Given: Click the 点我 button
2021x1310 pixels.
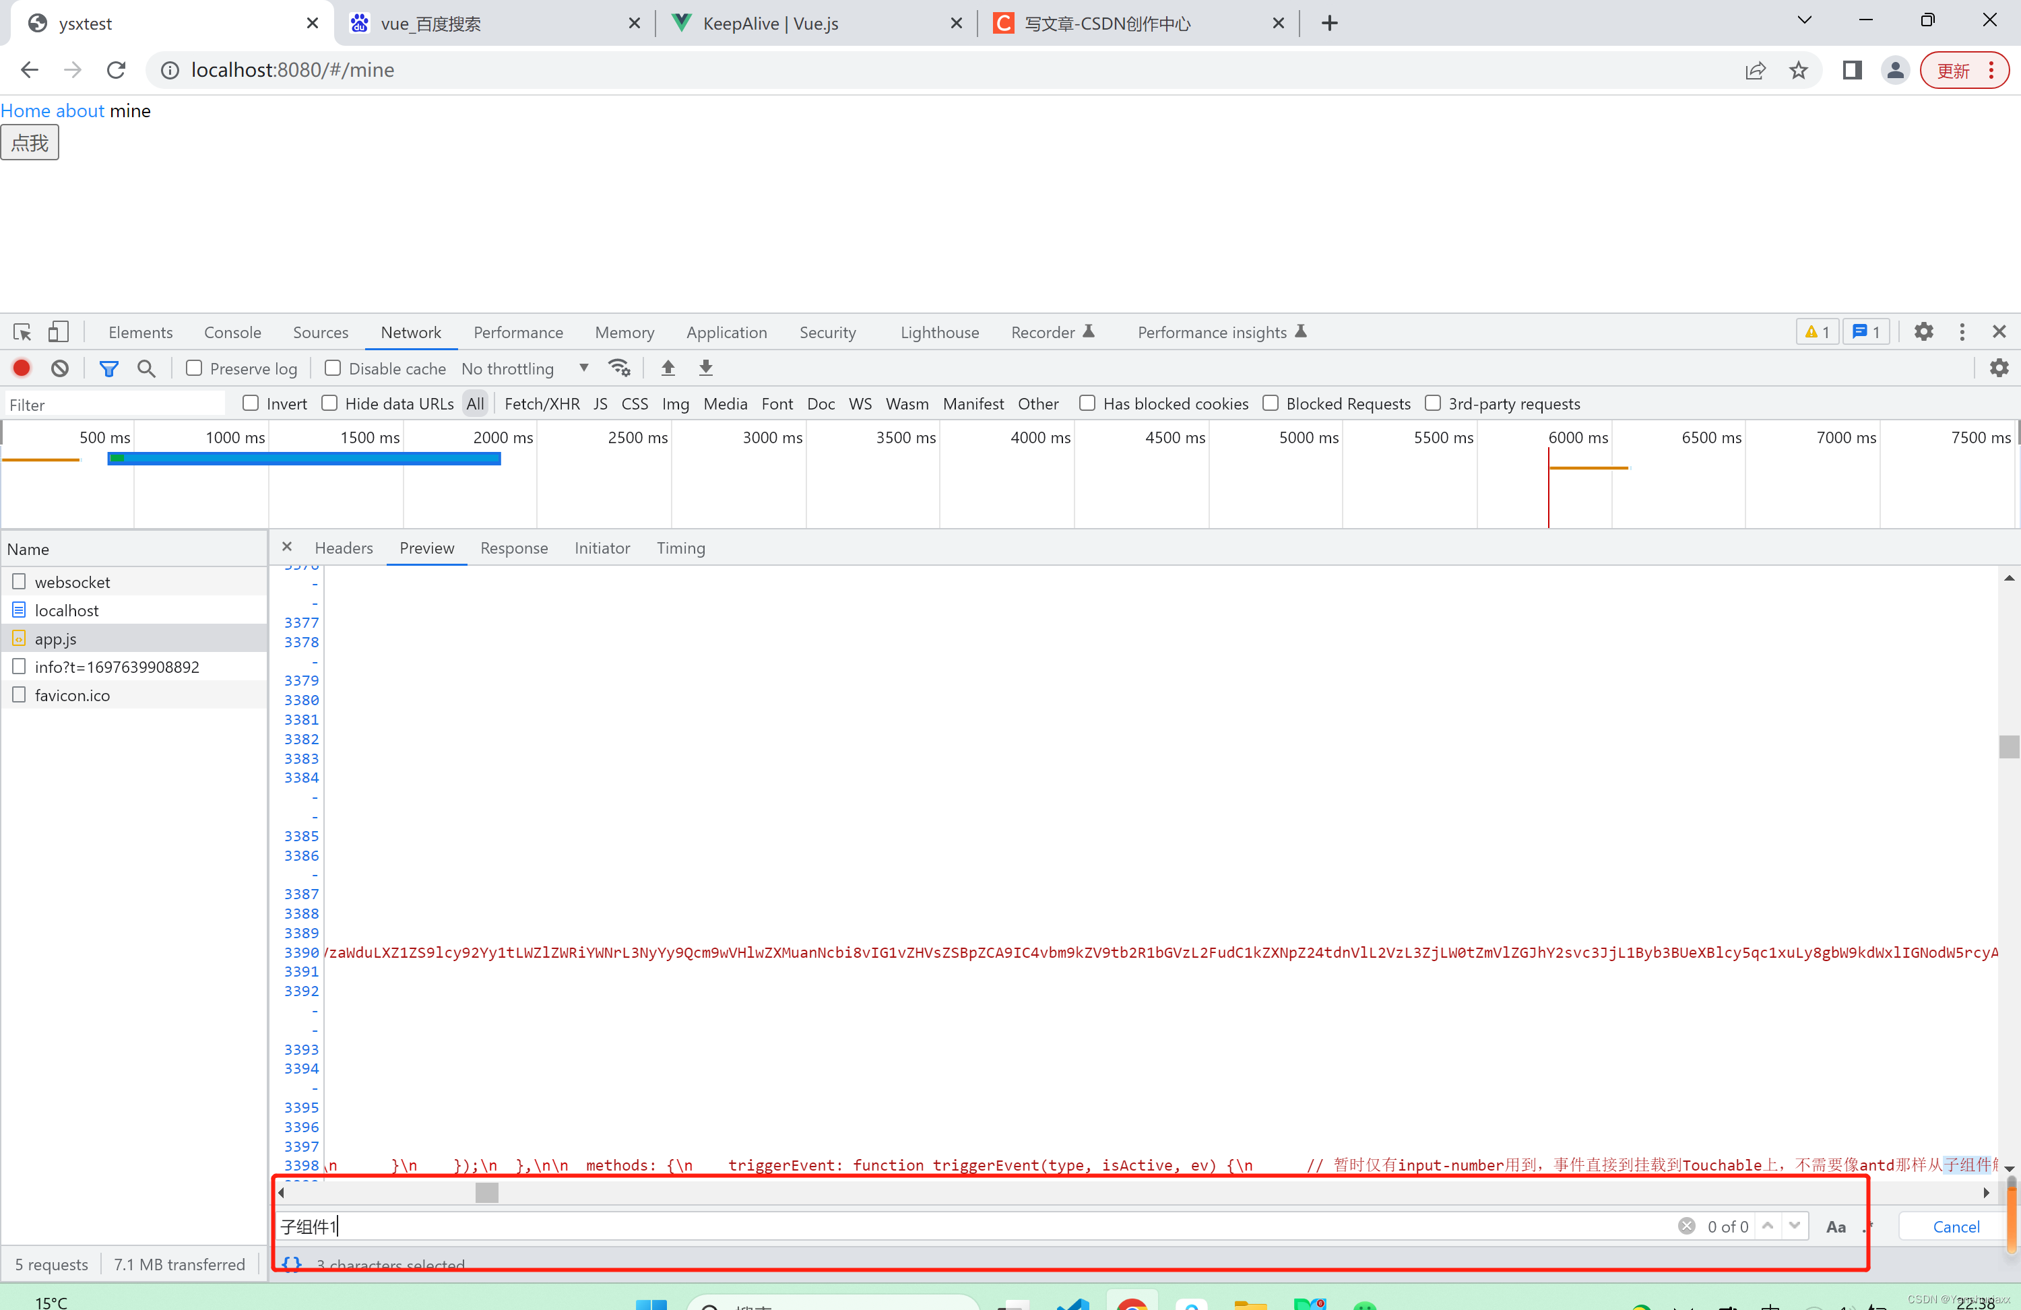Looking at the screenshot, I should click(x=30, y=143).
